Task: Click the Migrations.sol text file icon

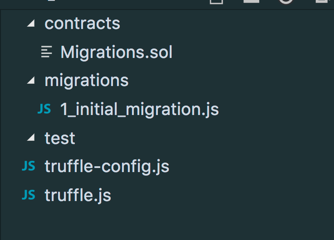Action: point(46,52)
